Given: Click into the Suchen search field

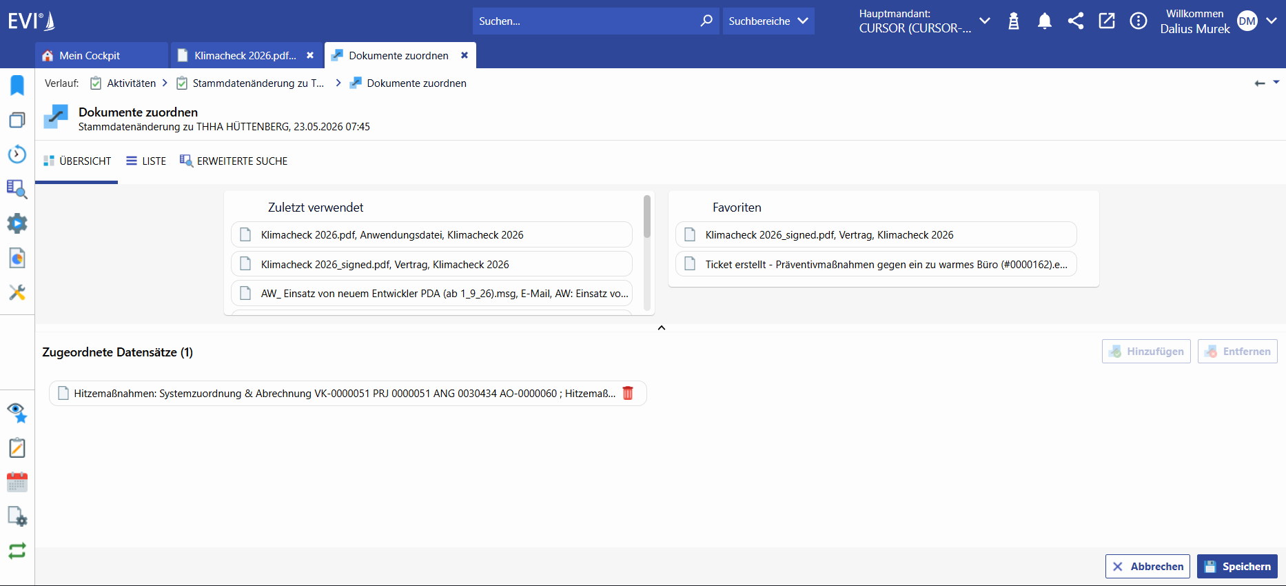Looking at the screenshot, I should [586, 21].
